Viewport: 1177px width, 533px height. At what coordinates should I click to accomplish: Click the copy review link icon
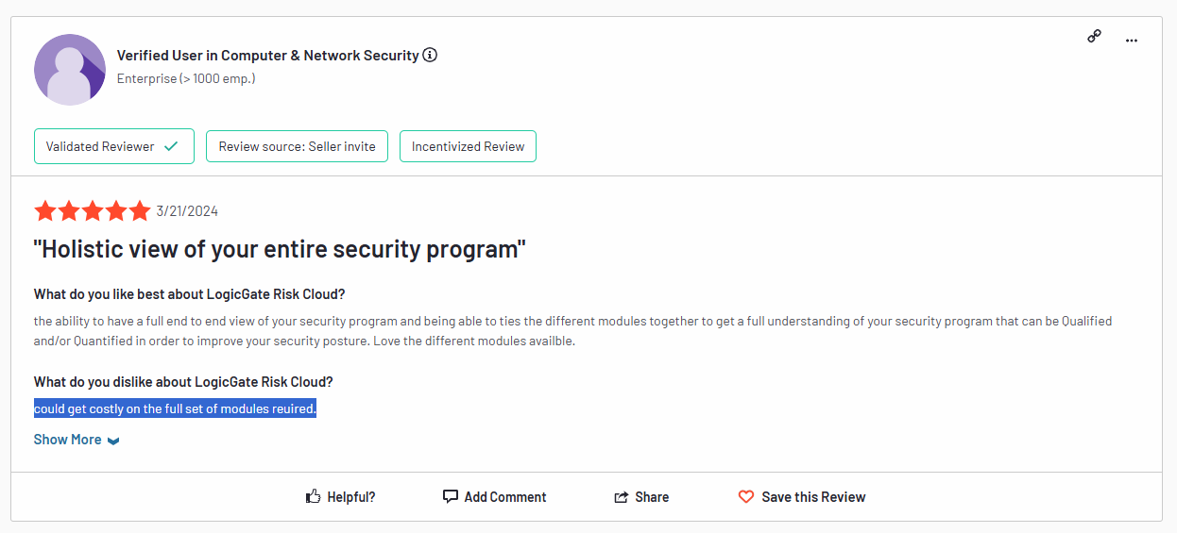coord(1094,37)
